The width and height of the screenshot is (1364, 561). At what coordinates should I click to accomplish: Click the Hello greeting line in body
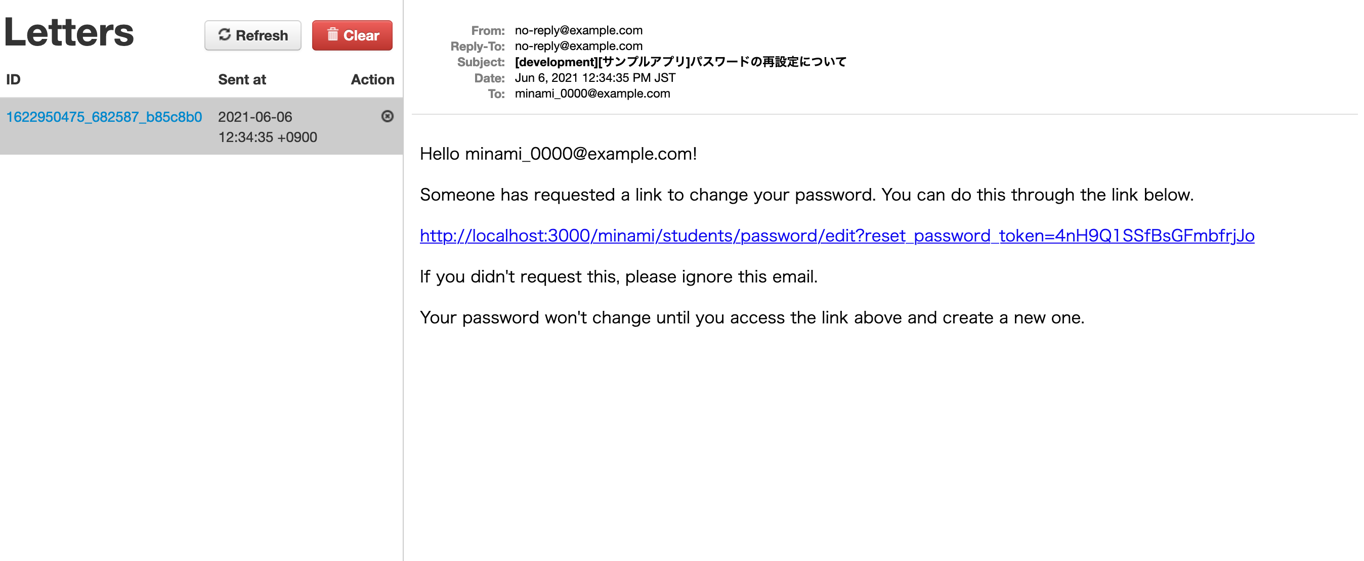coord(558,154)
